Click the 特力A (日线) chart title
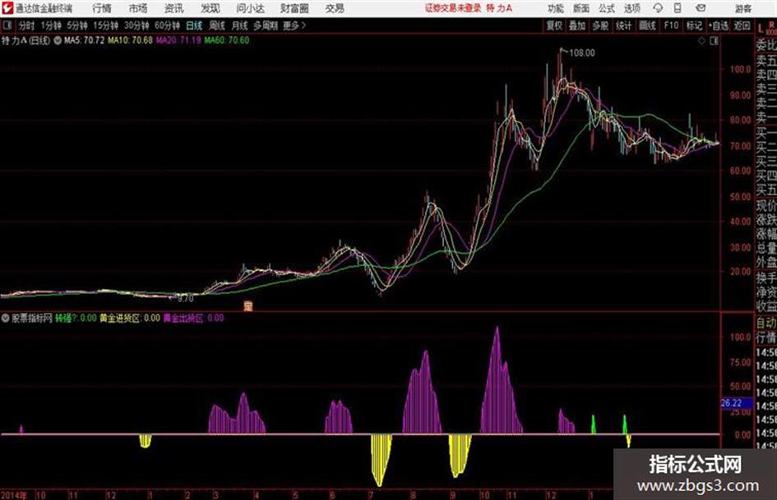Screen dimensions: 777x500 click(x=25, y=40)
